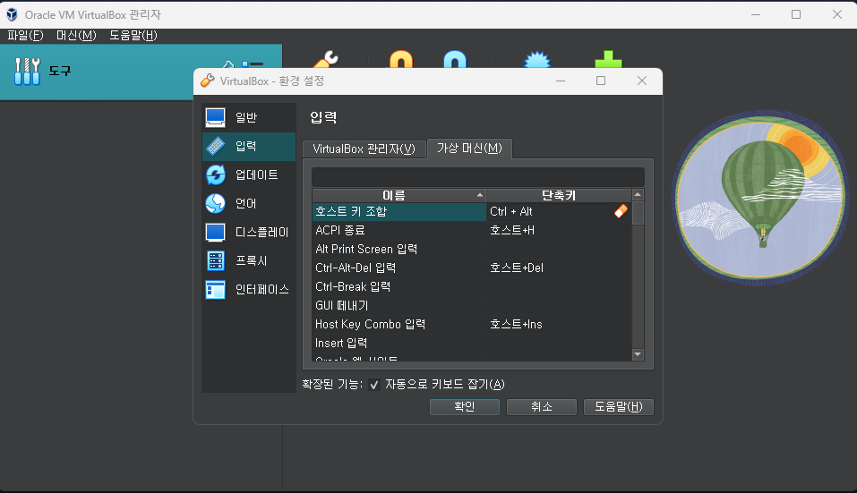Viewport: 857px width, 493px height.
Task: Click the 도움말(H) button in dialog
Action: click(x=619, y=407)
